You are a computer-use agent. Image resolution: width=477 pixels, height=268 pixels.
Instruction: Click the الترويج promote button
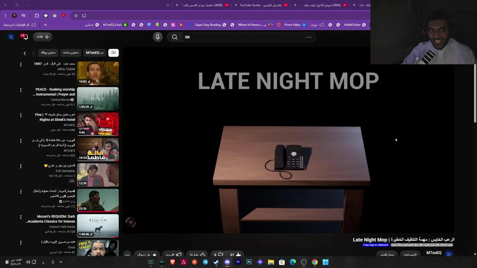coord(173,255)
